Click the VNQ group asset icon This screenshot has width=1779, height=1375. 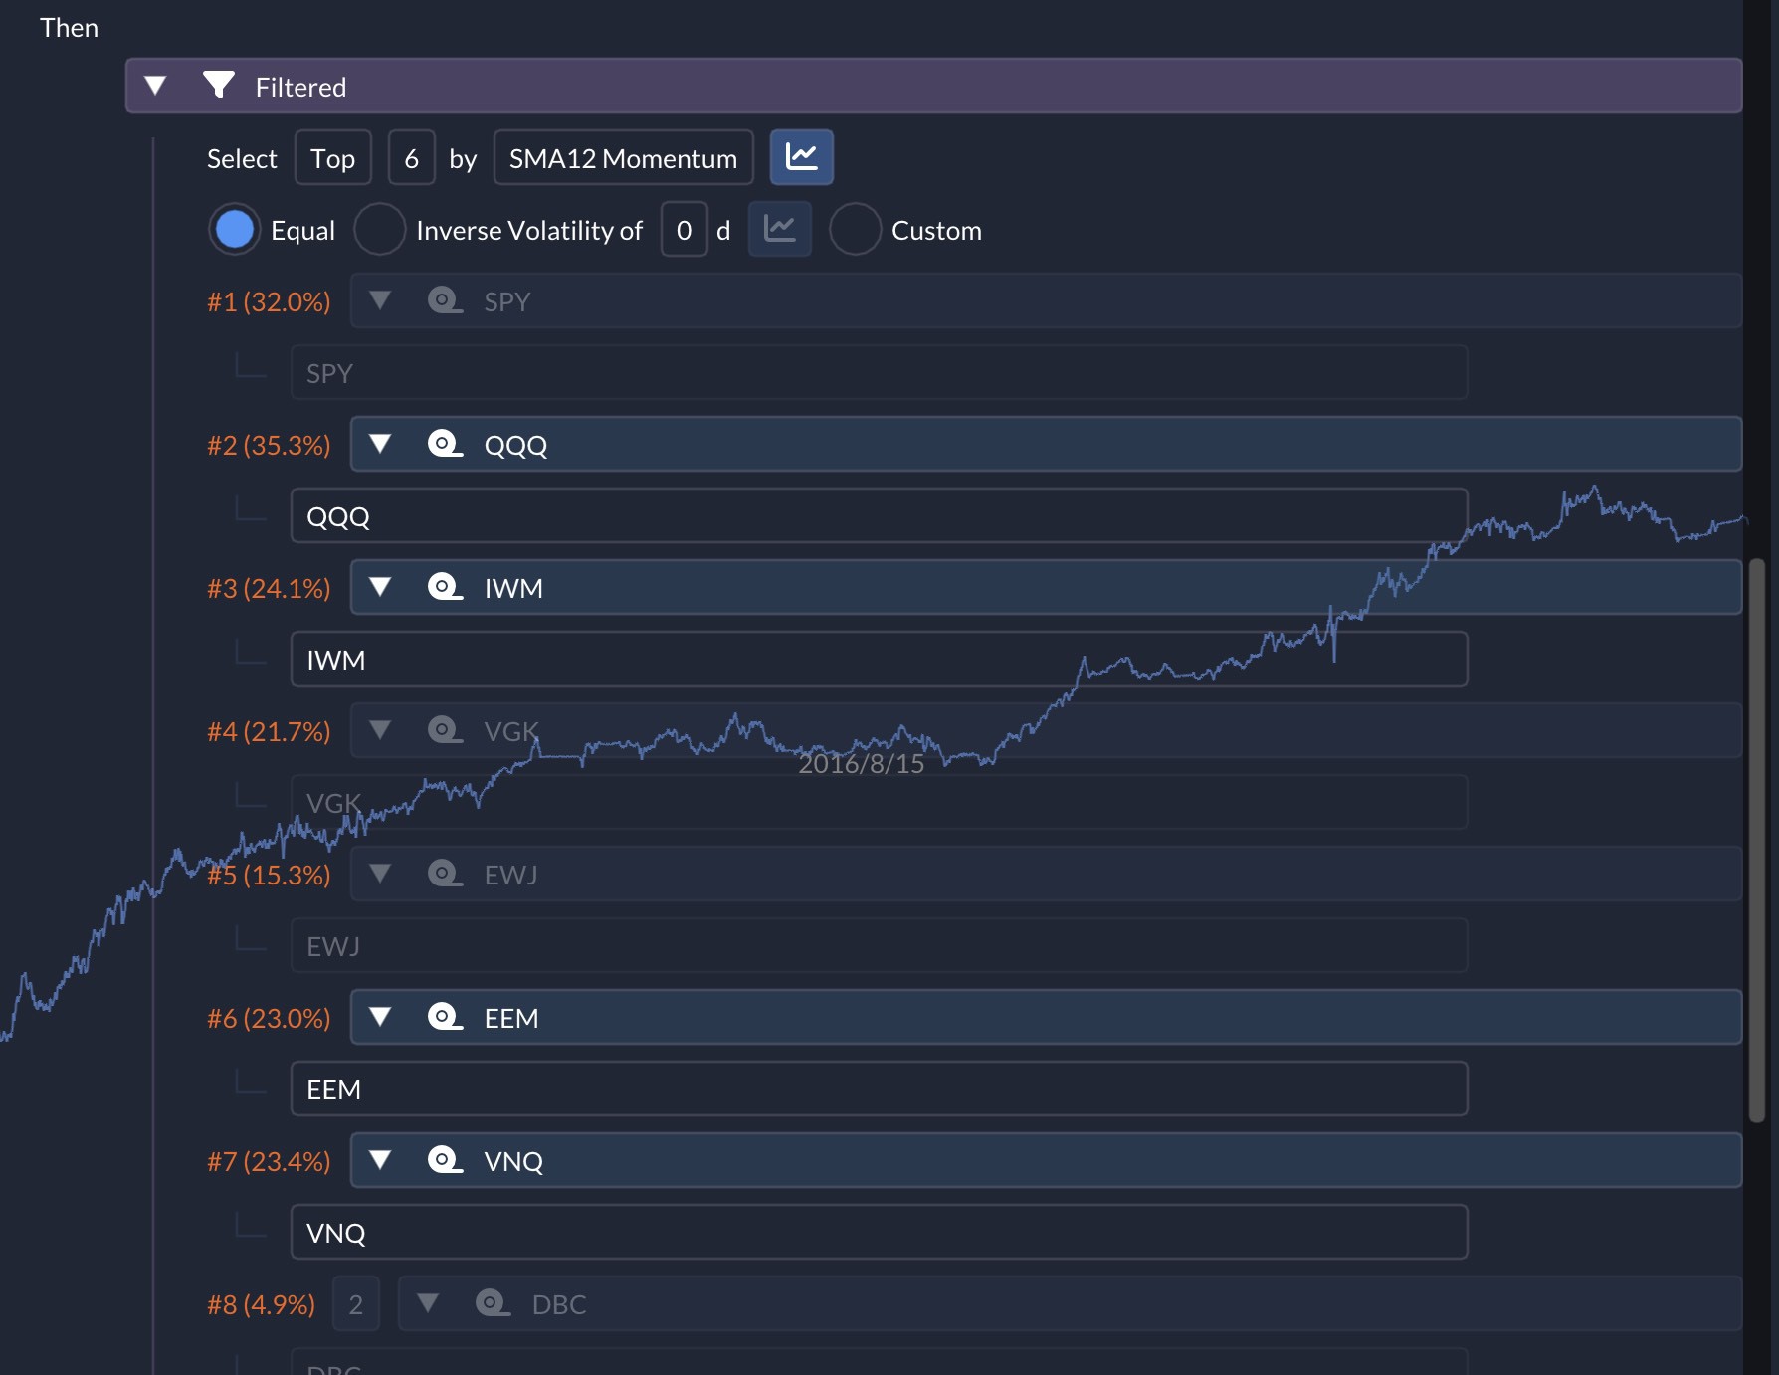[445, 1160]
